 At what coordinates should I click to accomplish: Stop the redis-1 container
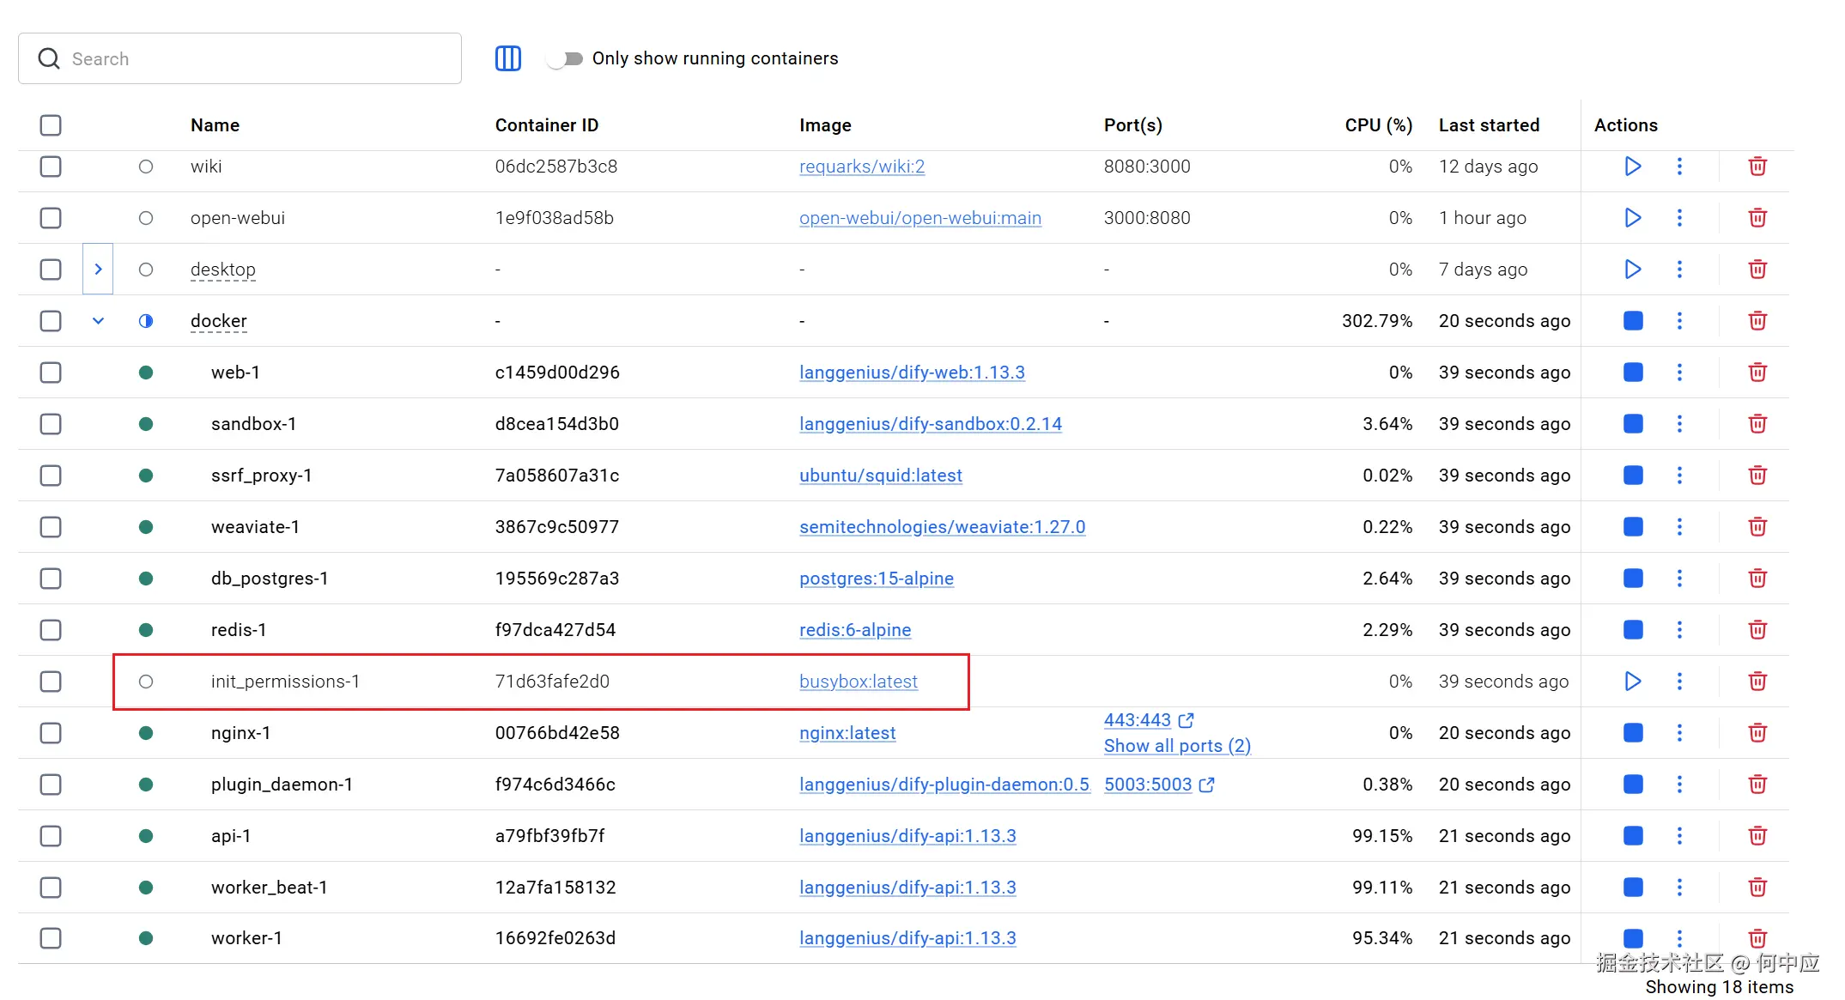[x=1632, y=630]
